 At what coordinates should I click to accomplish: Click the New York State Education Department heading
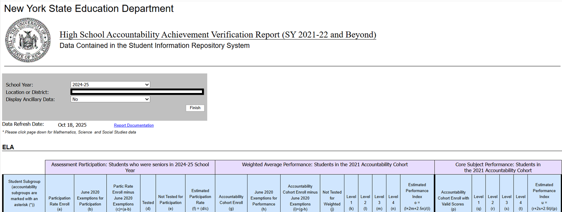89,9
